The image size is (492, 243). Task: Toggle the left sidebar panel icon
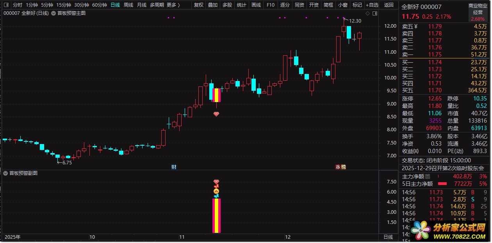[x=5, y=5]
